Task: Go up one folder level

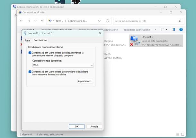Action: click(x=42, y=21)
